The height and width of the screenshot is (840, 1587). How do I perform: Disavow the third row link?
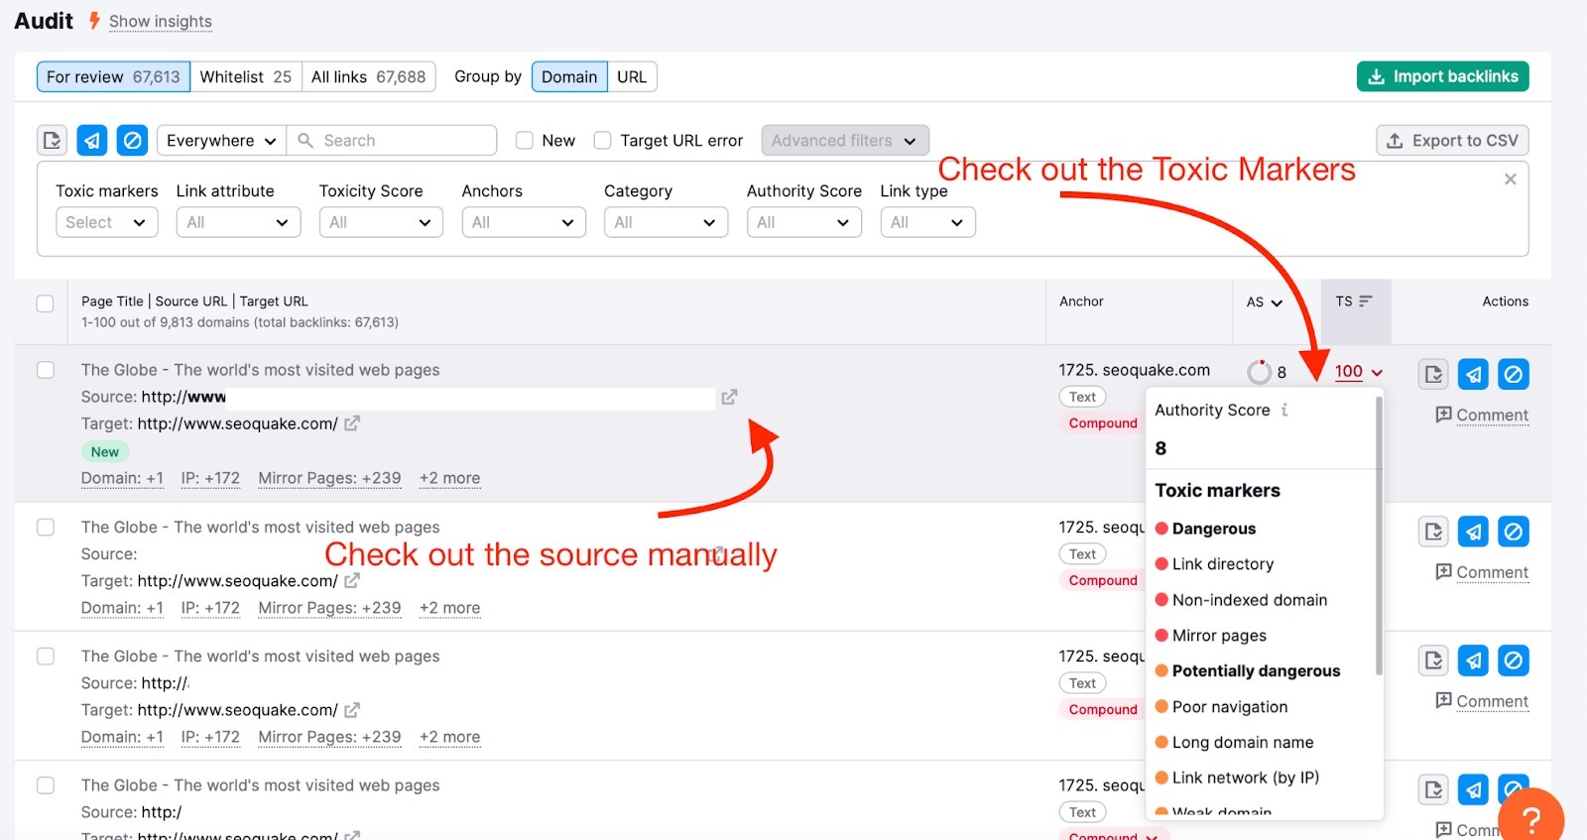pos(1514,660)
